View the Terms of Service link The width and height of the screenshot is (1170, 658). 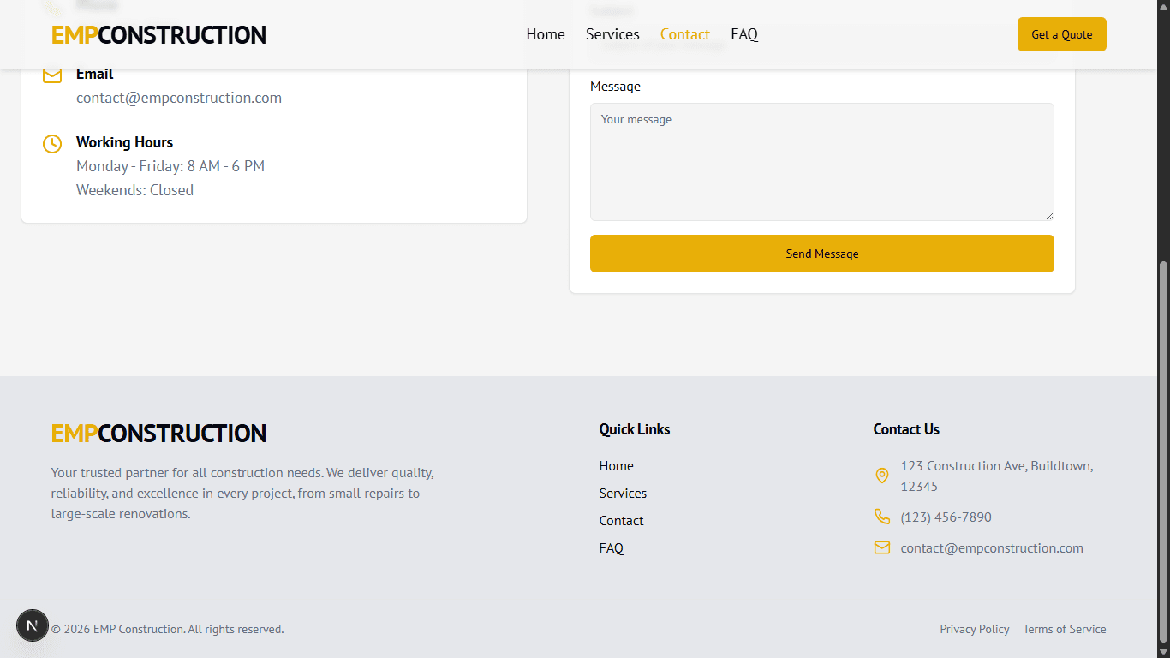(1064, 629)
